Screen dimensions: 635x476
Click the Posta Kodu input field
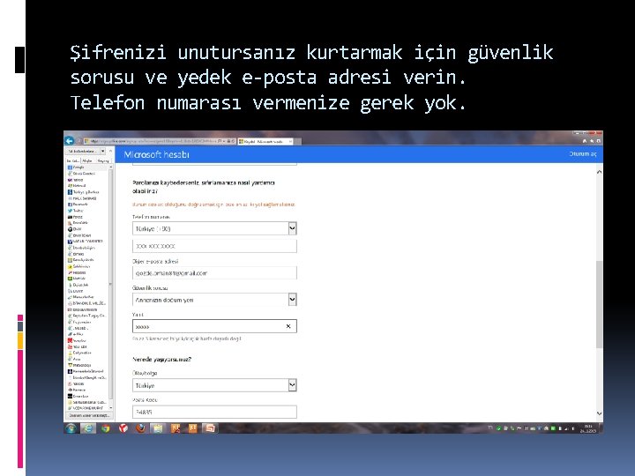point(214,412)
